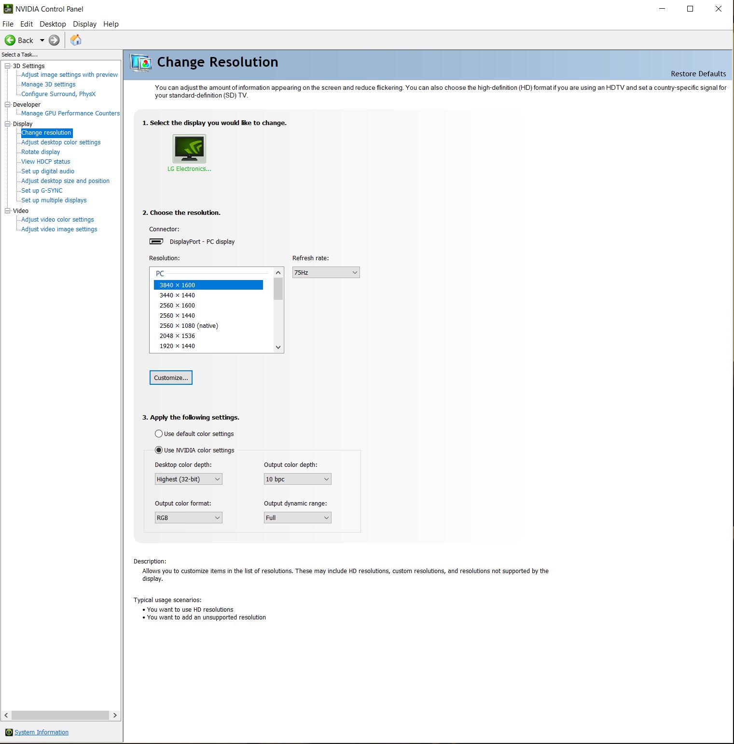Collapse the Display tree node
This screenshot has height=744, width=734.
pos(8,124)
